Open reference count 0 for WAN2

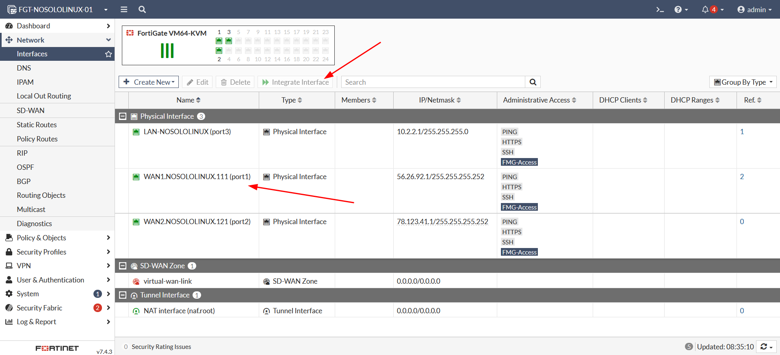point(742,222)
